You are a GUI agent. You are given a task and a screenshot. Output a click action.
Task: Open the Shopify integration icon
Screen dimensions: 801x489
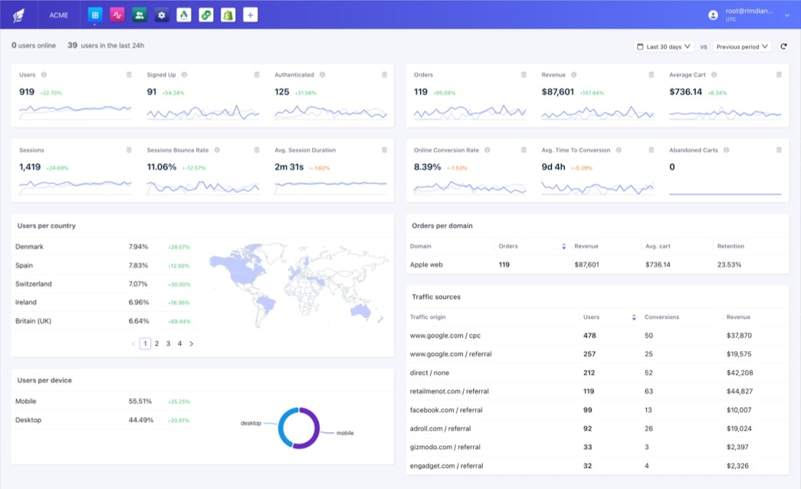click(228, 14)
